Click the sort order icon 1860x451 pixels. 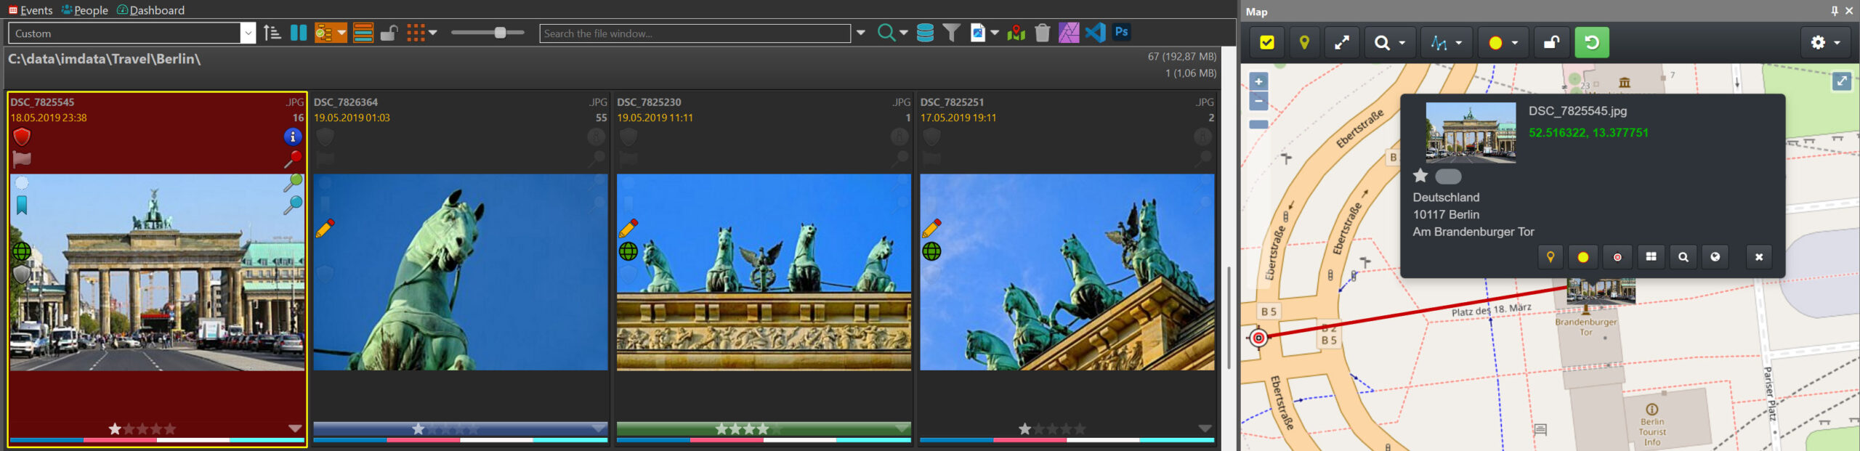272,33
